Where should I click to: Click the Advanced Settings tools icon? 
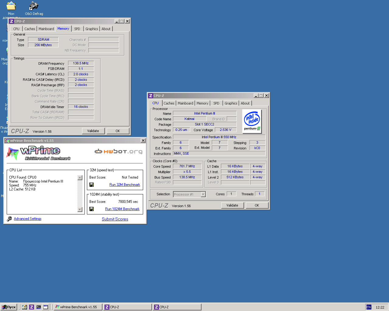pos(9,219)
